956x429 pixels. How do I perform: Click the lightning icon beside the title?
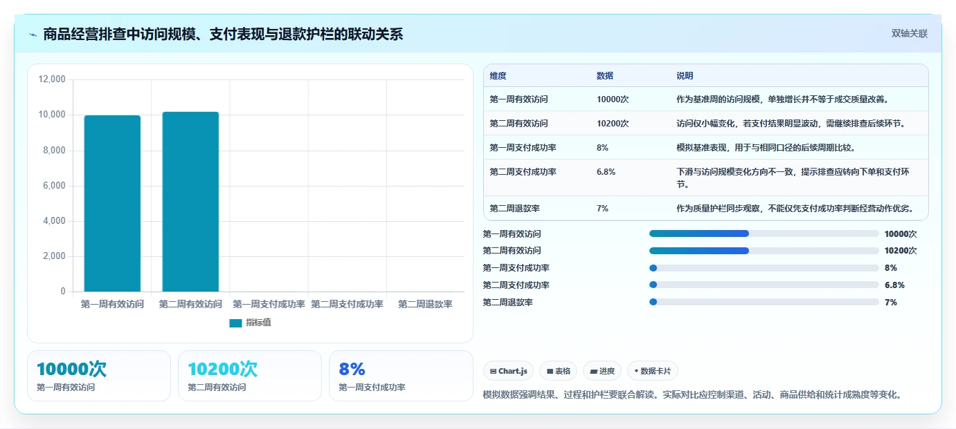pyautogui.click(x=33, y=35)
